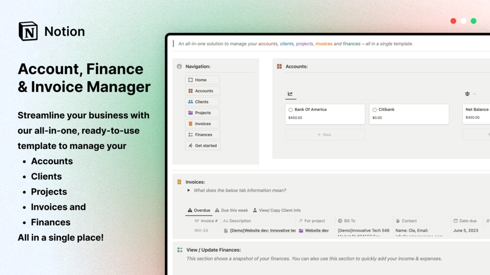Open the Net Balance card
This screenshot has width=490, height=275.
click(476, 114)
